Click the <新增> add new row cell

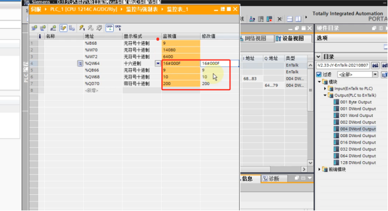tap(103, 90)
